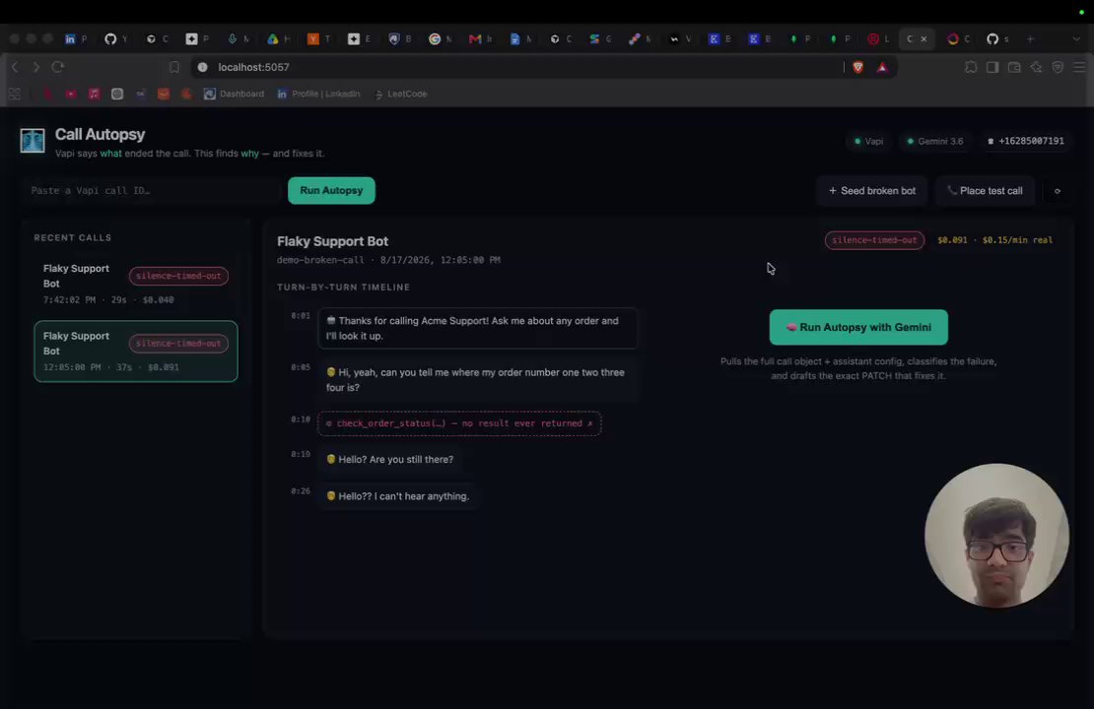
Task: Open a new tab with the plus button
Action: [1031, 39]
